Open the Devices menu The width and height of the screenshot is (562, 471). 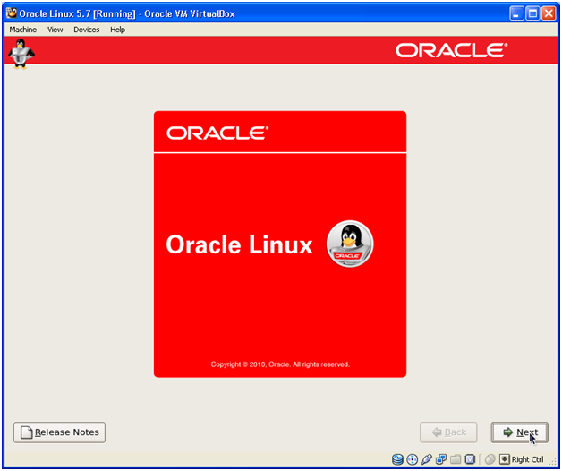tap(87, 30)
